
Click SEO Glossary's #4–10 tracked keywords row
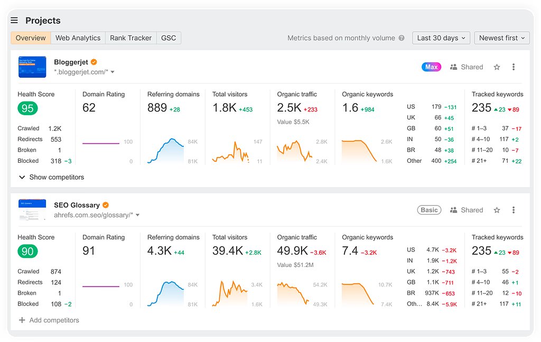tap(497, 282)
